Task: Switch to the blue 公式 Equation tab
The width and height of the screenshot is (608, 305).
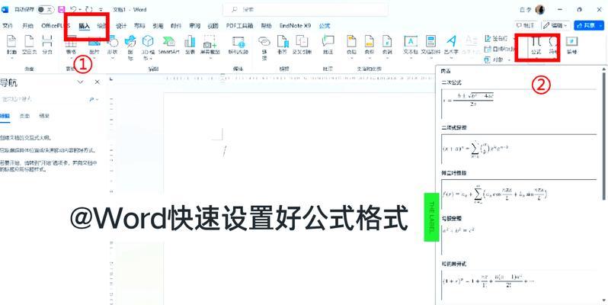Action: pyautogui.click(x=324, y=26)
